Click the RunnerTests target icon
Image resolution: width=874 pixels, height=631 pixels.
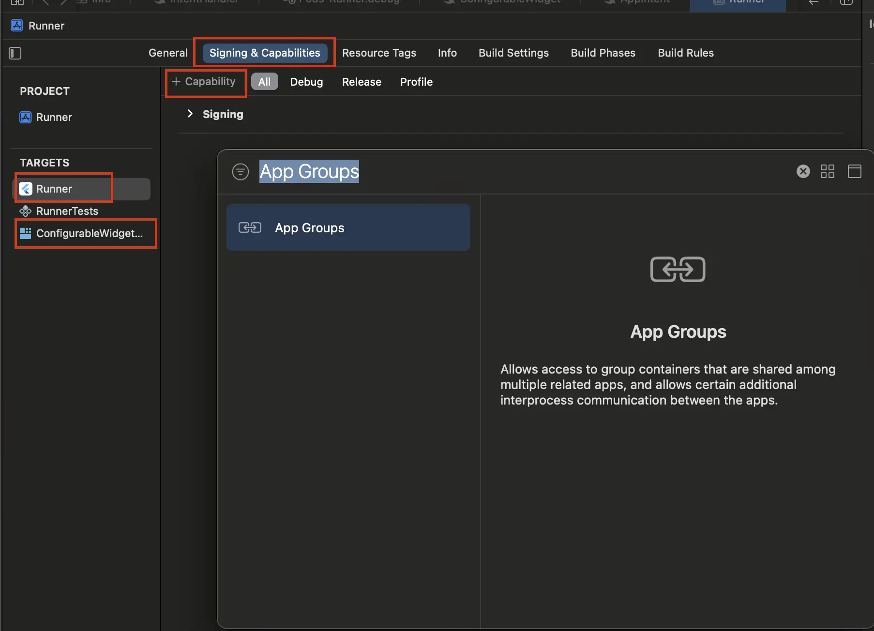coord(25,211)
